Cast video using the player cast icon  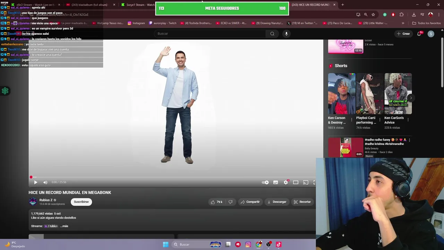306,182
